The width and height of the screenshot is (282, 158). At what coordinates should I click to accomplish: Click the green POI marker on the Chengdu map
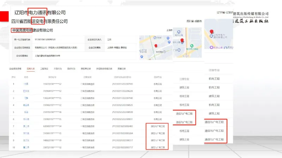(192, 46)
